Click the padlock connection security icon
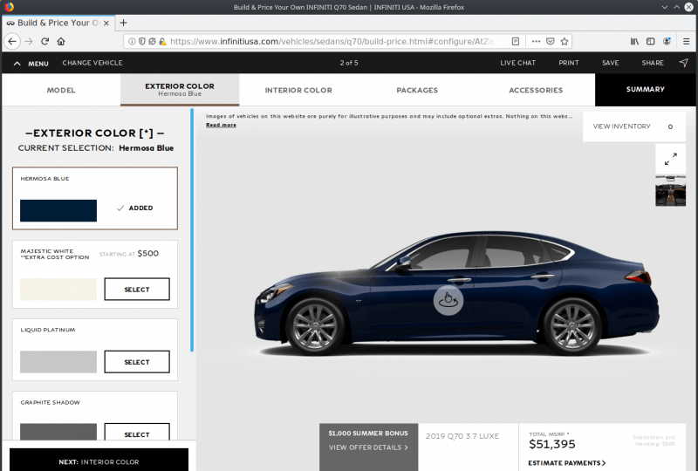This screenshot has width=698, height=471. click(162, 41)
